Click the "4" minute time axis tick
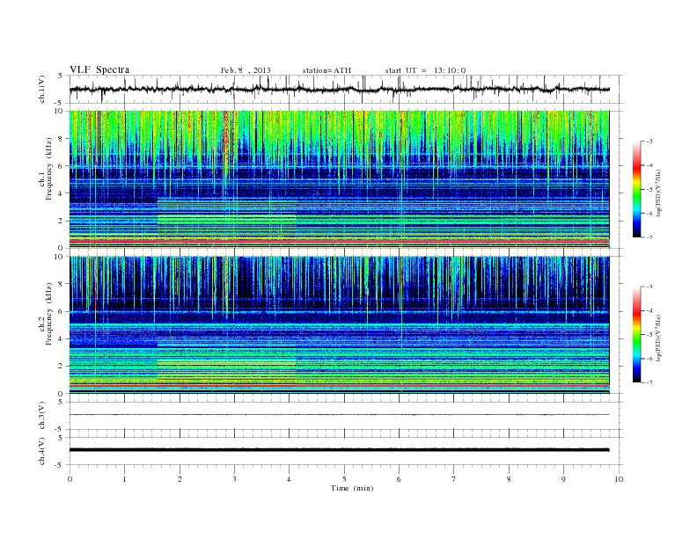Image resolution: width=697 pixels, height=538 pixels. pos(290,479)
